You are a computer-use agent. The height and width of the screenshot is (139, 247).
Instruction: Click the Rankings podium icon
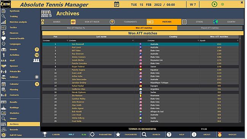coord(3,107)
